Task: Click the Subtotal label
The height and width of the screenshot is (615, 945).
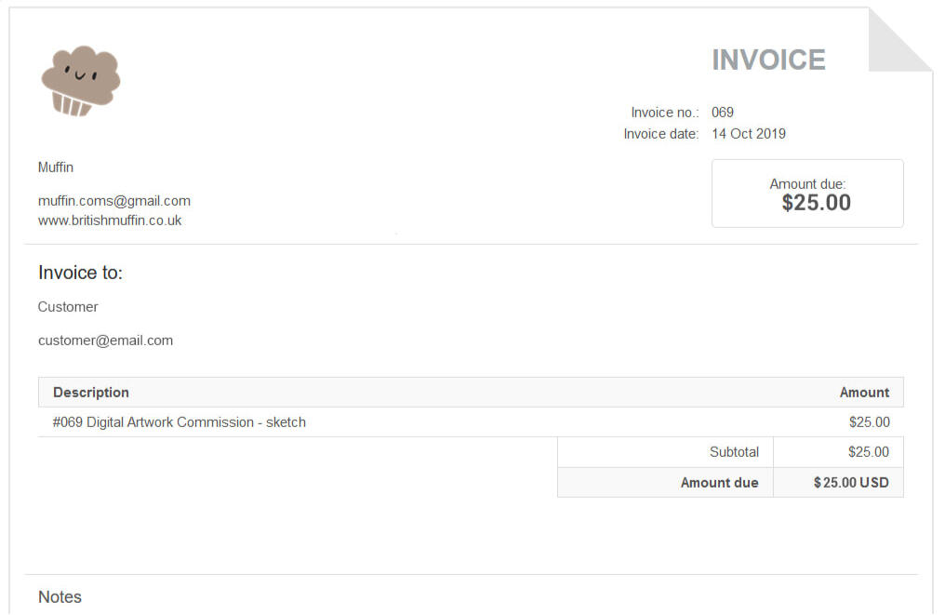Action: (x=734, y=452)
